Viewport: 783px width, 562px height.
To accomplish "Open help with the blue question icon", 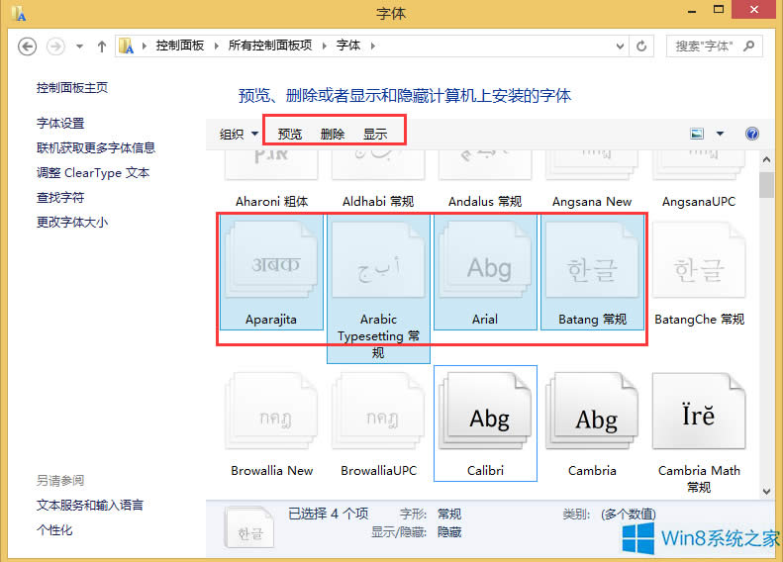I will click(x=752, y=134).
